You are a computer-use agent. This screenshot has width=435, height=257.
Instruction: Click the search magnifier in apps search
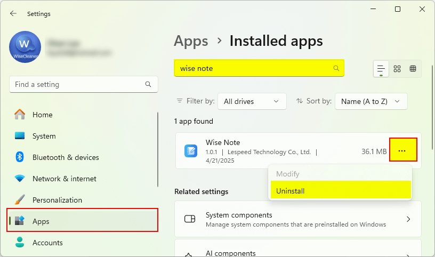(x=336, y=68)
